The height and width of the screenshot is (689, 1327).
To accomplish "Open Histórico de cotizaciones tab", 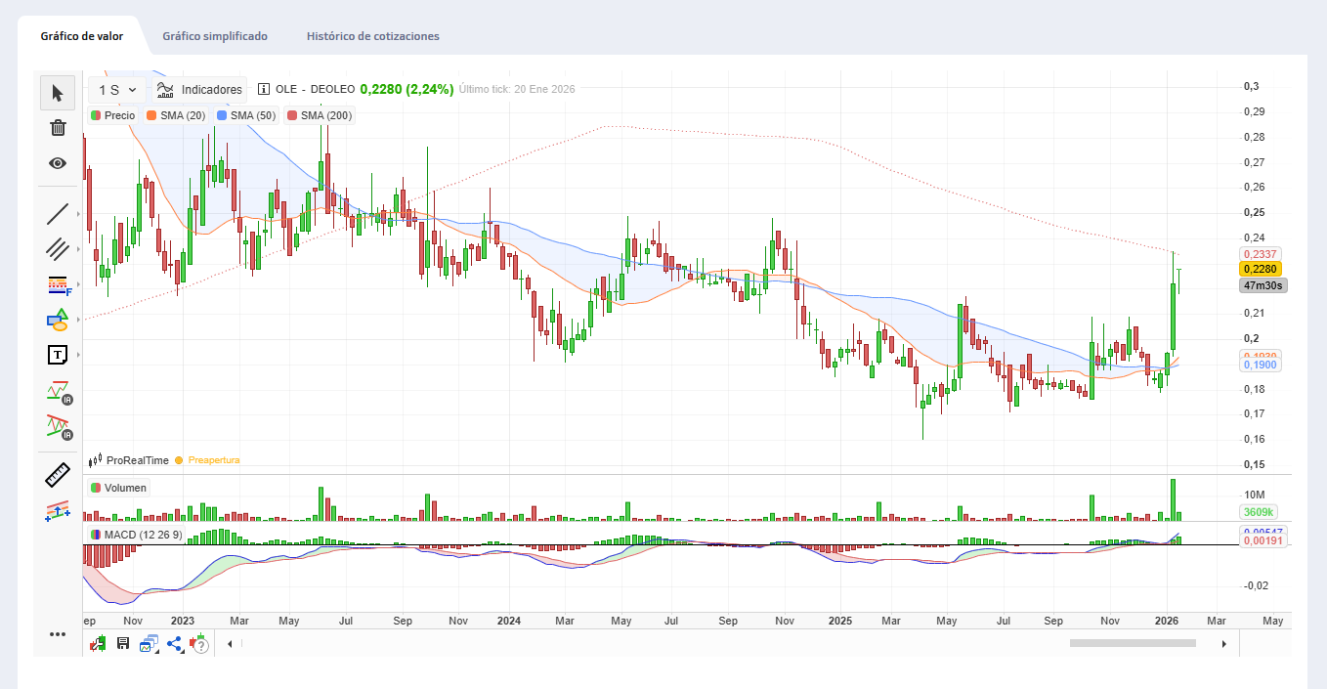I will pos(373,36).
